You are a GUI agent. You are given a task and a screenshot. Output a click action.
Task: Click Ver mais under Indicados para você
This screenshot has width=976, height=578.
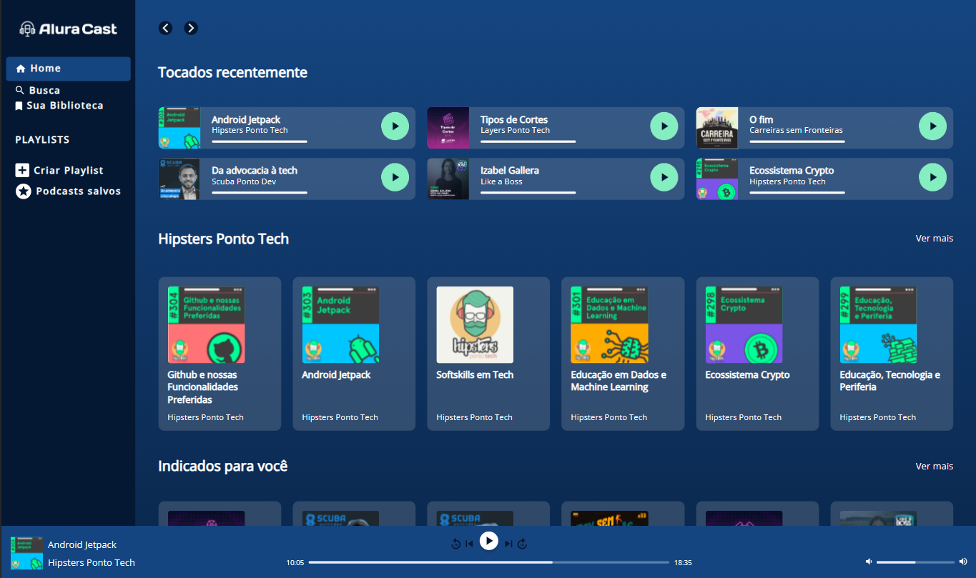[934, 466]
